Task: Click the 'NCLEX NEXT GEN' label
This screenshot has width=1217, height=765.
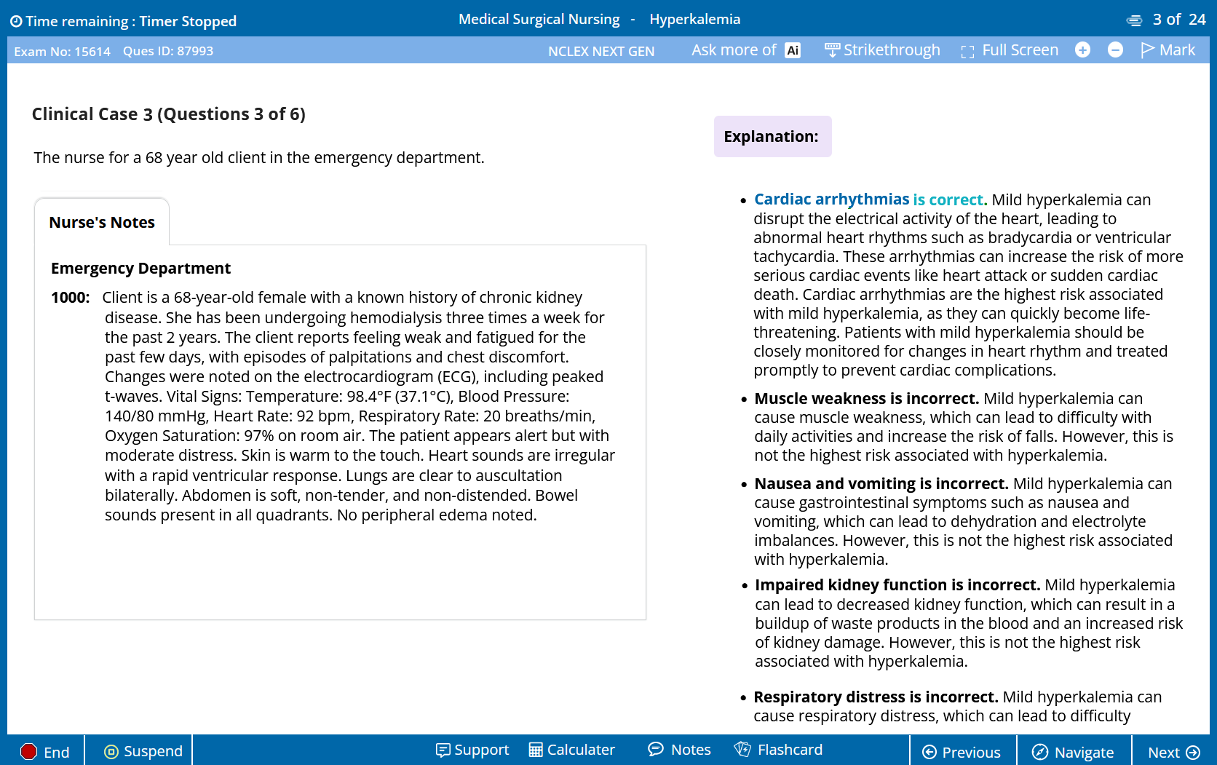Action: [x=601, y=51]
